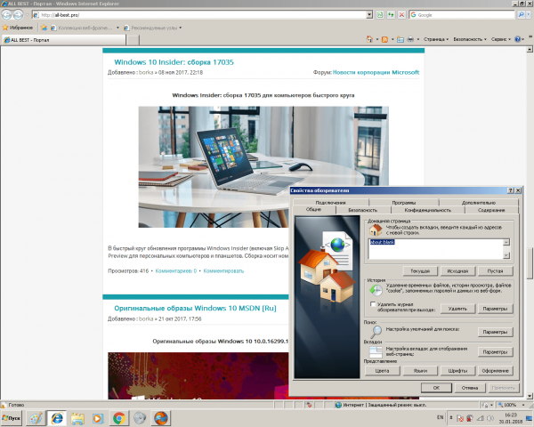This screenshot has height=427, width=534.
Task: Click the Отмена button
Action: point(470,388)
